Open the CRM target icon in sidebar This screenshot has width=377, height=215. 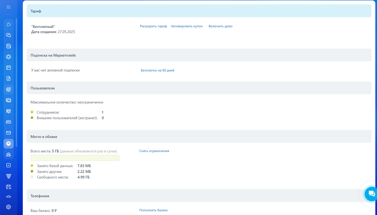[x=9, y=89]
